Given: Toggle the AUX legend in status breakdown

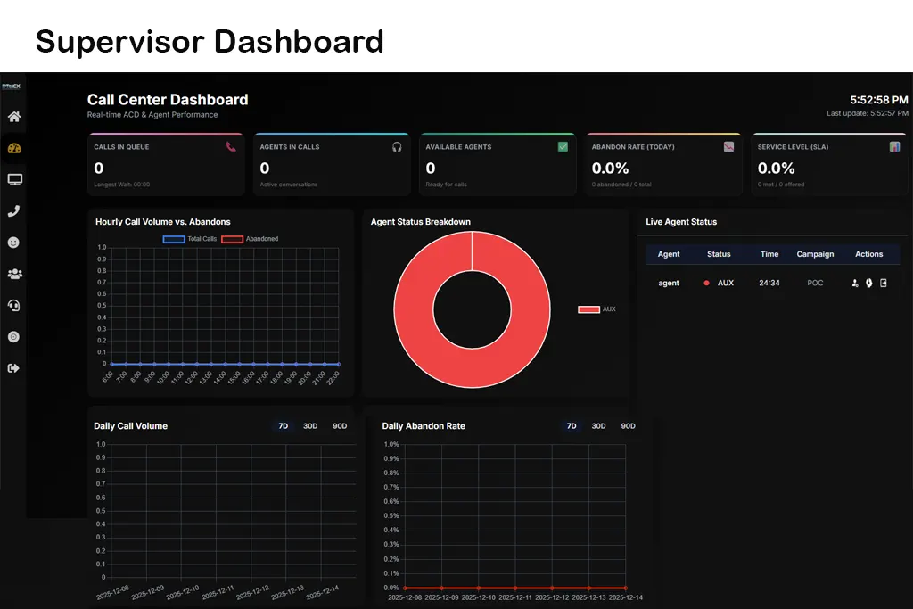Looking at the screenshot, I should 596,309.
